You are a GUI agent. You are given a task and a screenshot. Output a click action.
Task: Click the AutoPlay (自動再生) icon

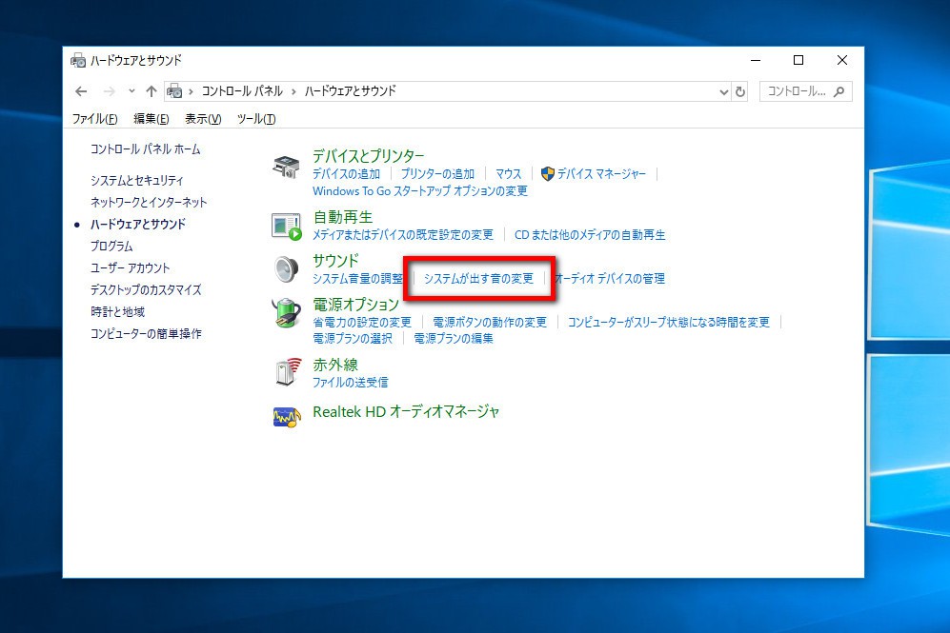(286, 226)
